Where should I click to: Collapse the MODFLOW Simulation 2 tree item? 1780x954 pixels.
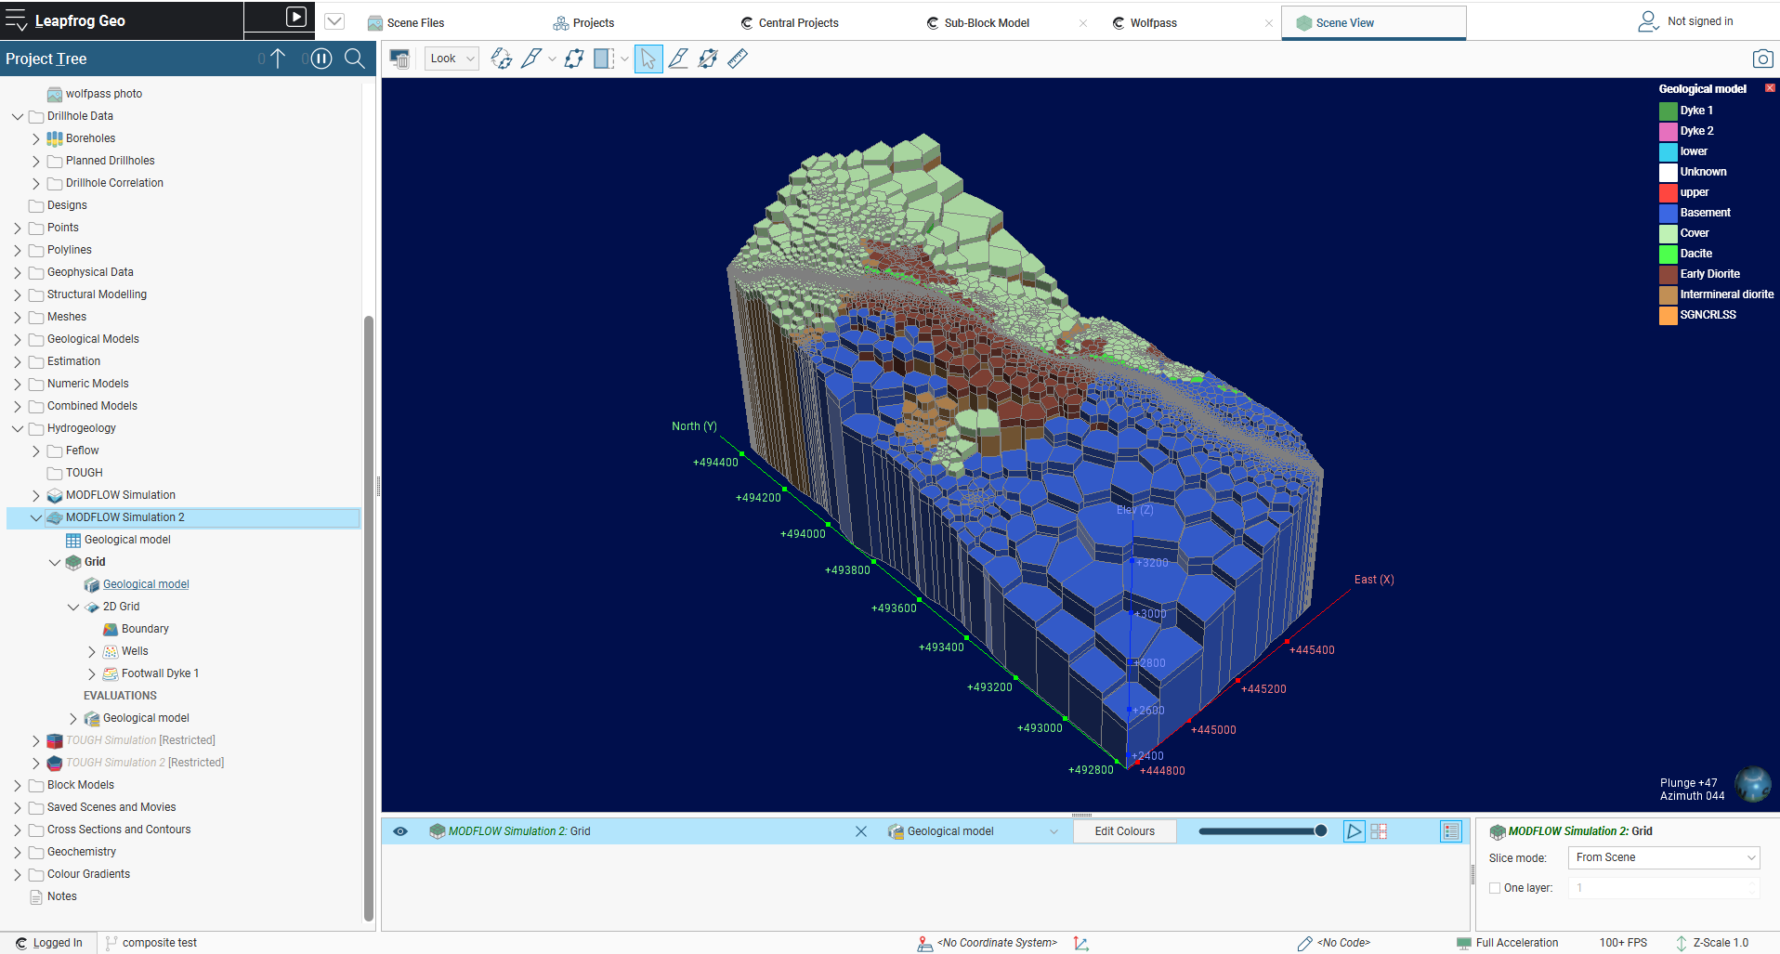click(36, 516)
